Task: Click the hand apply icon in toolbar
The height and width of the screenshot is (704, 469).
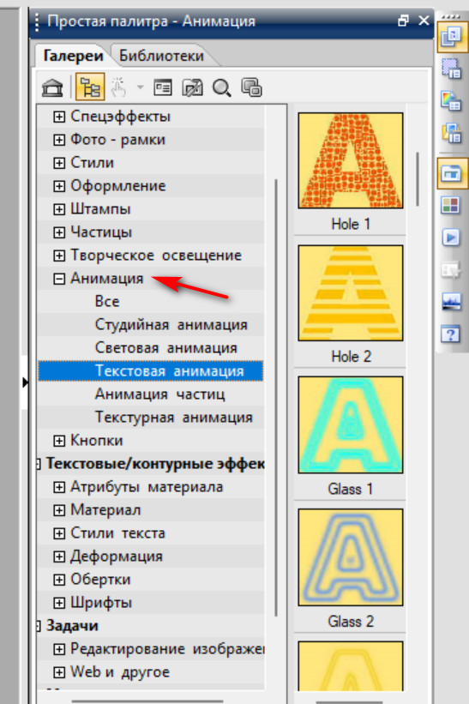Action: pos(118,87)
